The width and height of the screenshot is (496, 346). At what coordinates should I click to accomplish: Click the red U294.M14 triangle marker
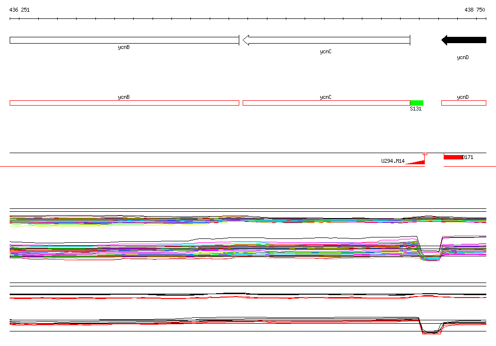click(415, 162)
